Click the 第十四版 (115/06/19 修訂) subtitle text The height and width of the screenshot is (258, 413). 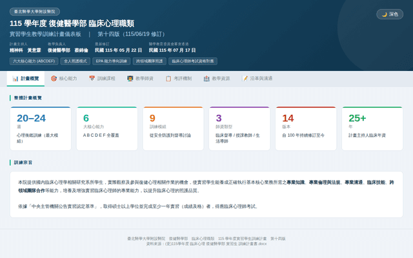[132, 34]
